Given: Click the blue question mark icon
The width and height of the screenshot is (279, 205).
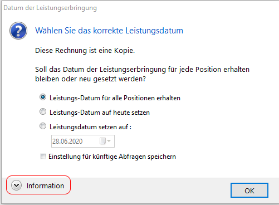Looking at the screenshot, I should click(18, 31).
